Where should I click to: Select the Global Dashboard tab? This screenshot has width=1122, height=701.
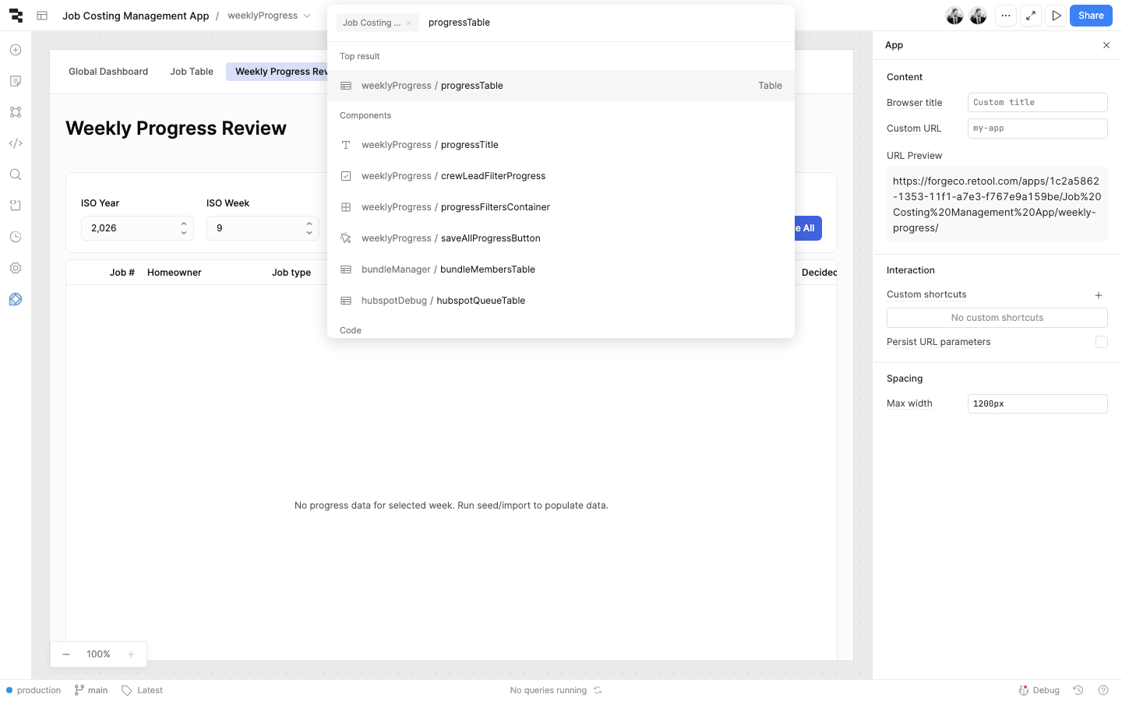pyautogui.click(x=108, y=72)
